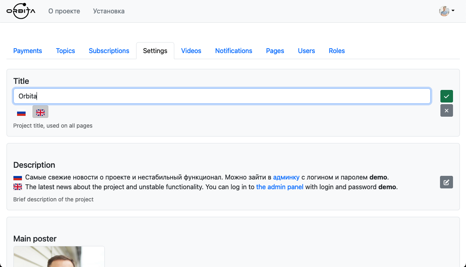Open 'О проекте' navigation link

(x=64, y=11)
